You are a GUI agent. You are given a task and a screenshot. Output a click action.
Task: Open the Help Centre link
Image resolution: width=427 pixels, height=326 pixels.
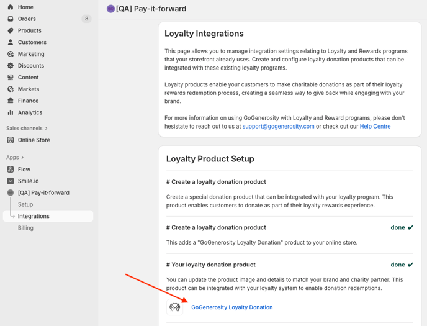click(375, 126)
